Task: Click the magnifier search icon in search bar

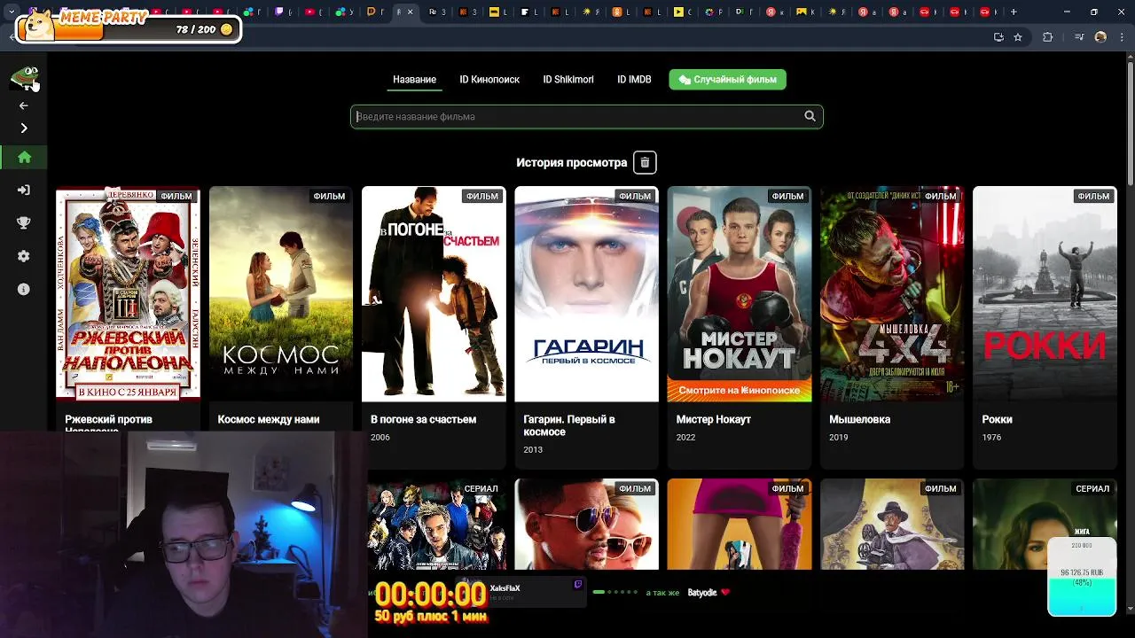Action: tap(810, 116)
